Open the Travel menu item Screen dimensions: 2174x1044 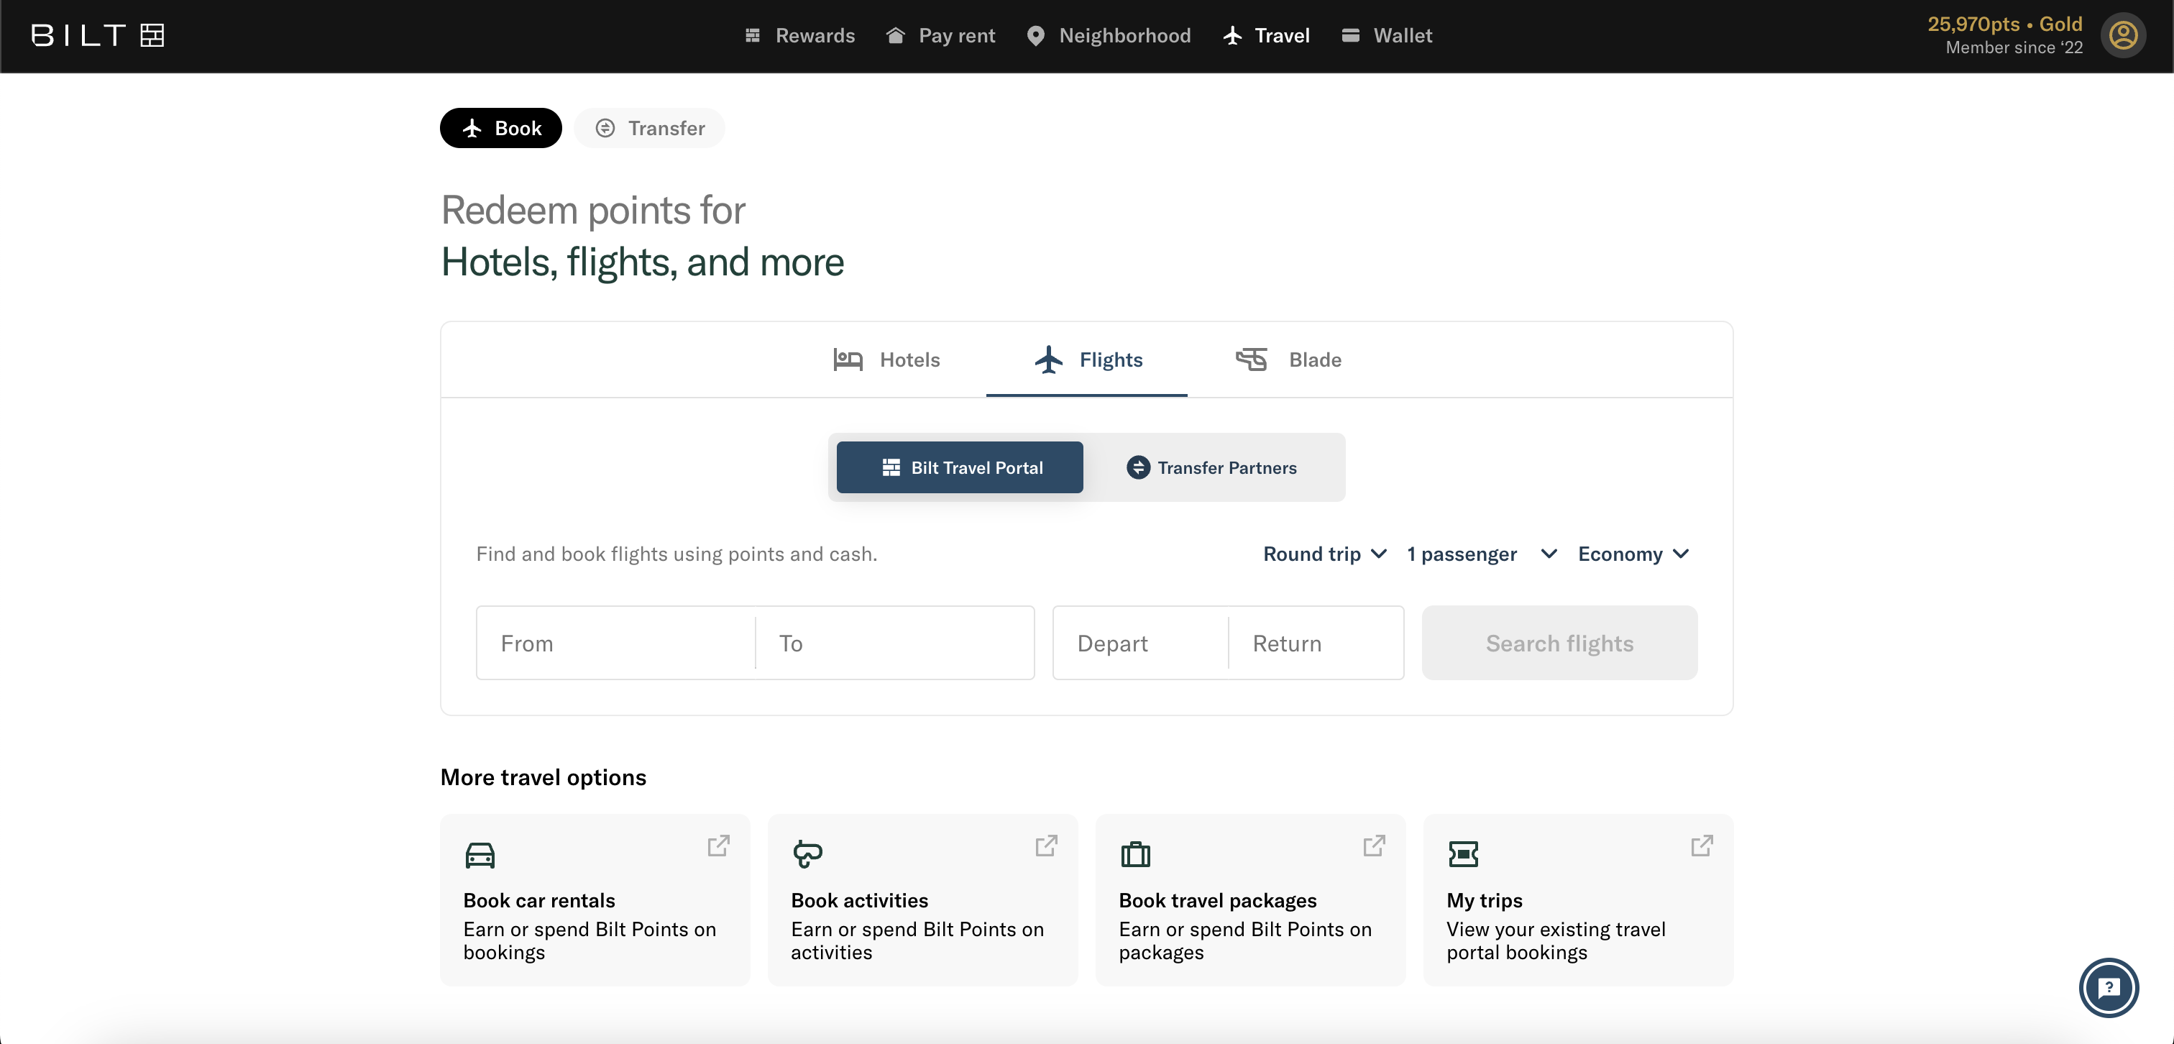pos(1267,35)
